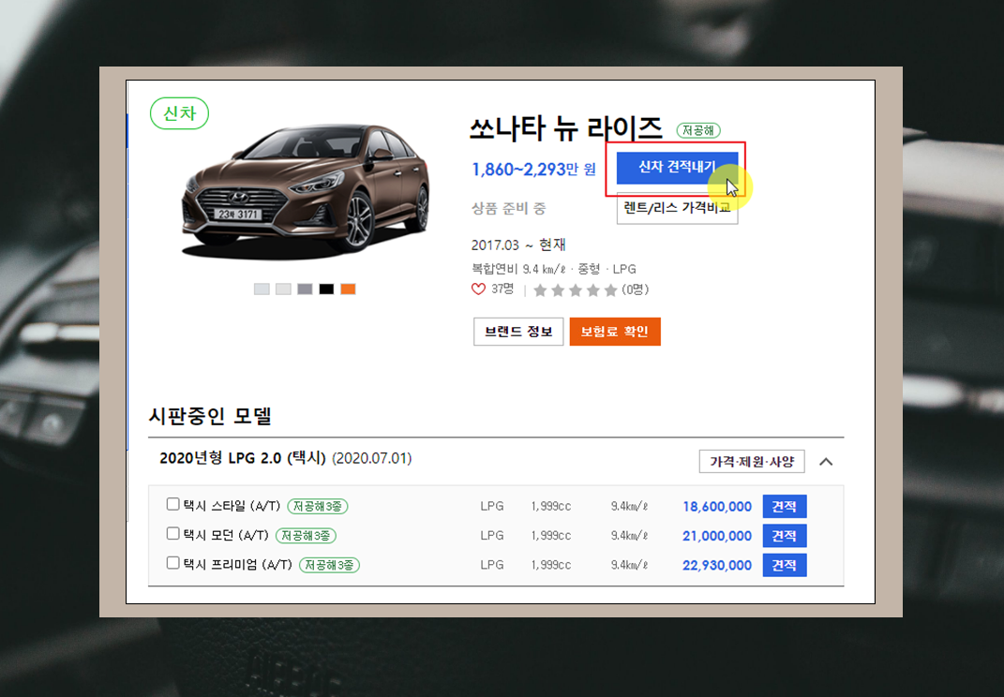Select the second light gray color swatch
This screenshot has width=1004, height=697.
point(283,289)
